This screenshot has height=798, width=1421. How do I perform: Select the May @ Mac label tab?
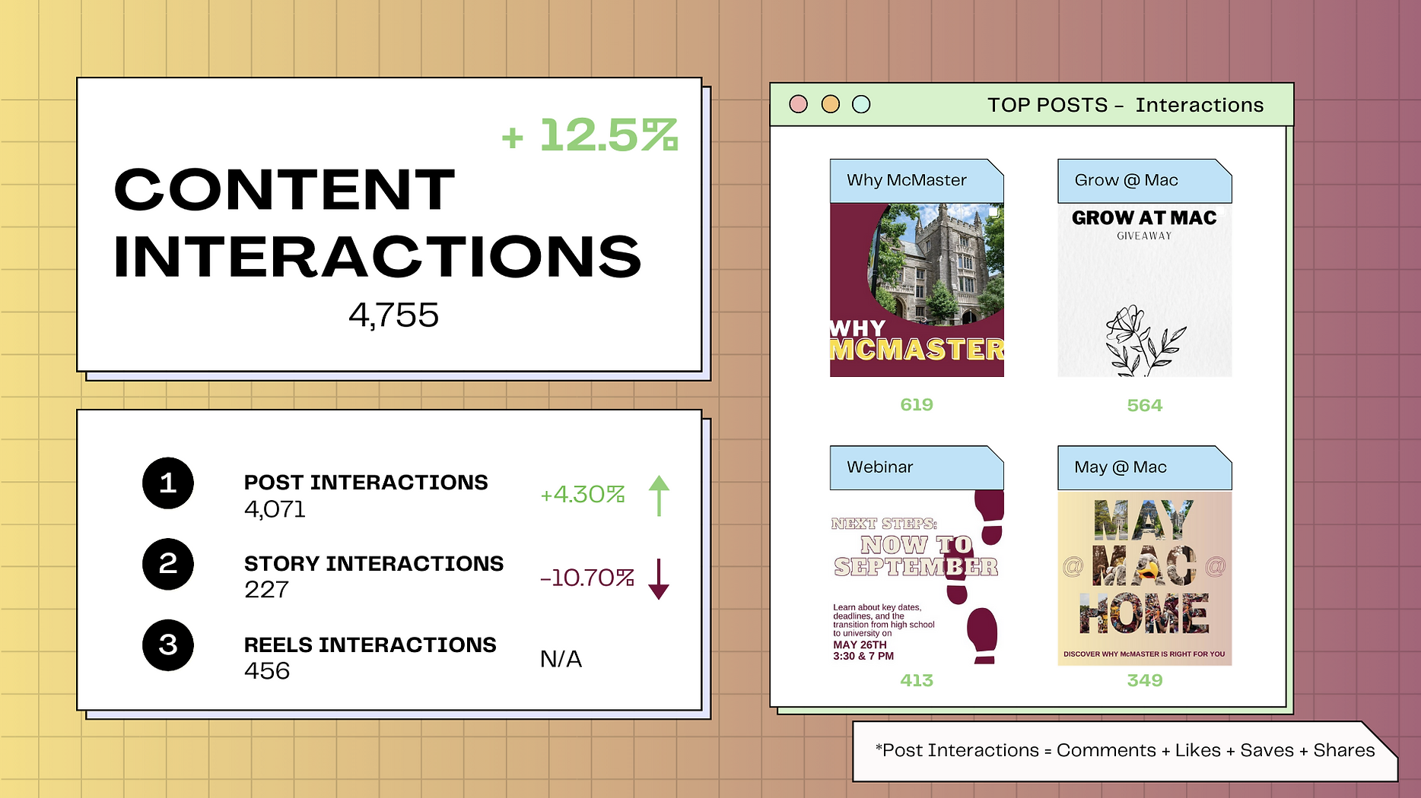[x=1145, y=467]
